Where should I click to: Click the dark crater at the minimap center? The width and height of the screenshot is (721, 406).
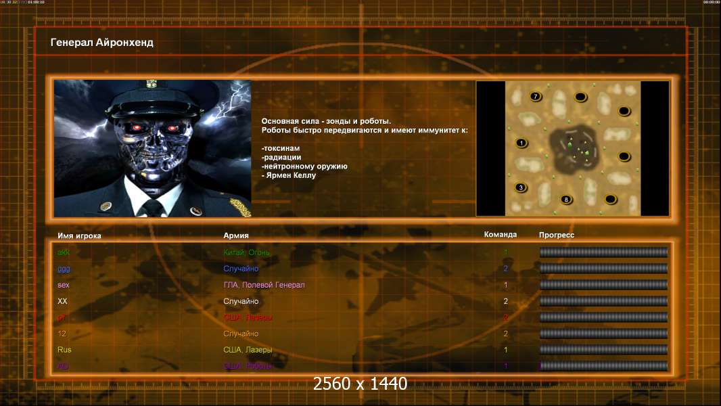click(575, 148)
